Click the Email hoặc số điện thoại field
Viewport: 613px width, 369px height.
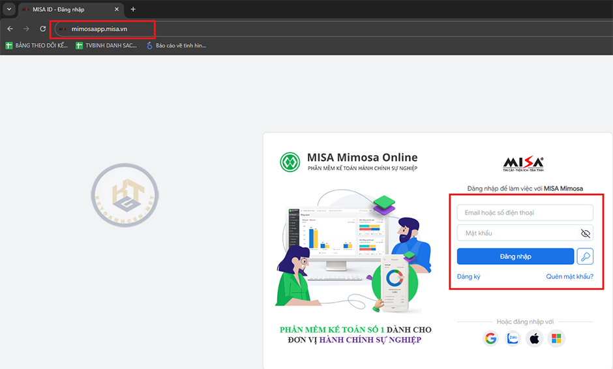point(525,213)
